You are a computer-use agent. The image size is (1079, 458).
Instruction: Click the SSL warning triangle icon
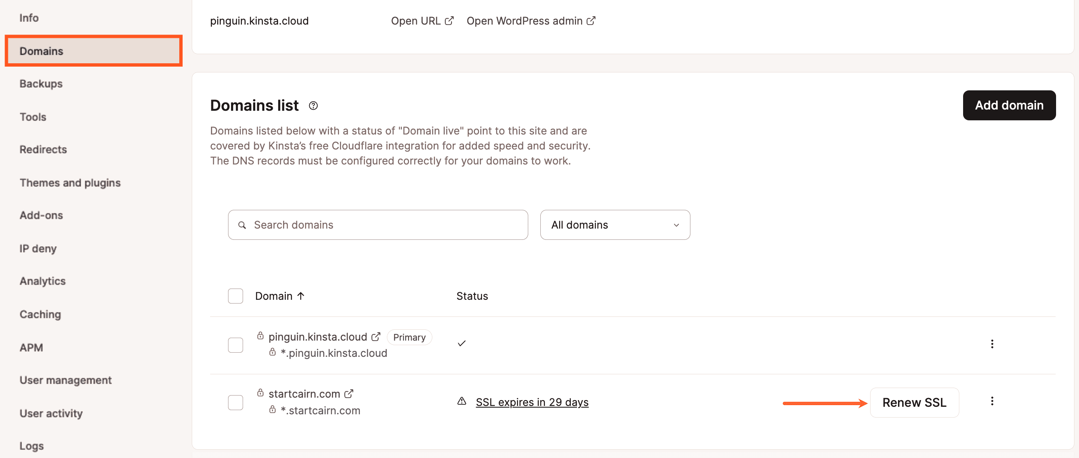(462, 401)
